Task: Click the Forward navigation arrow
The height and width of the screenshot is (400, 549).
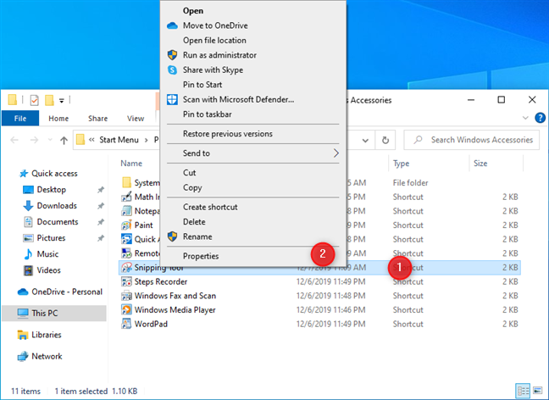Action: (34, 141)
